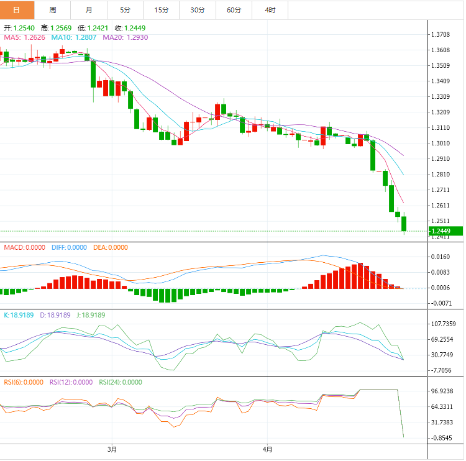Click the DIFF:0.0000 label
The image size is (466, 461).
(69, 248)
